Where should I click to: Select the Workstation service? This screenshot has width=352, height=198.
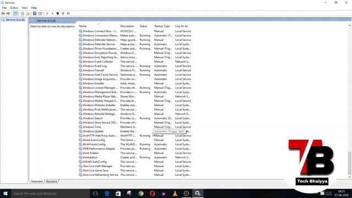pos(135,157)
